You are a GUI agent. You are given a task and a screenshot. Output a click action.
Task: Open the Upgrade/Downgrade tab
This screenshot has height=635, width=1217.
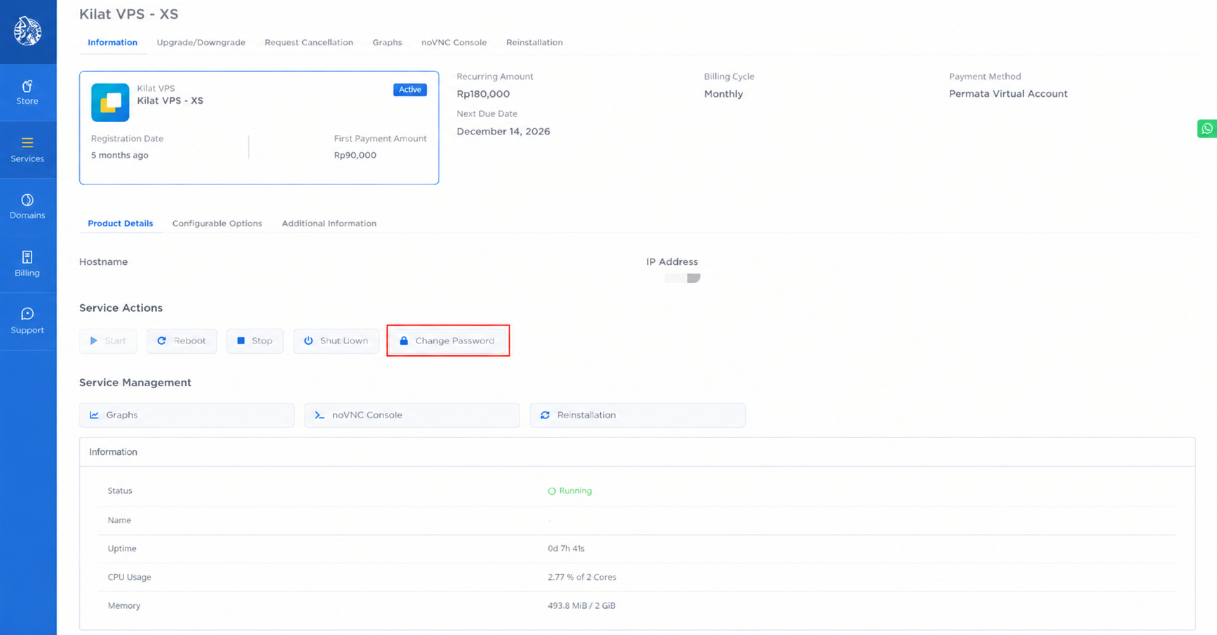[201, 42]
